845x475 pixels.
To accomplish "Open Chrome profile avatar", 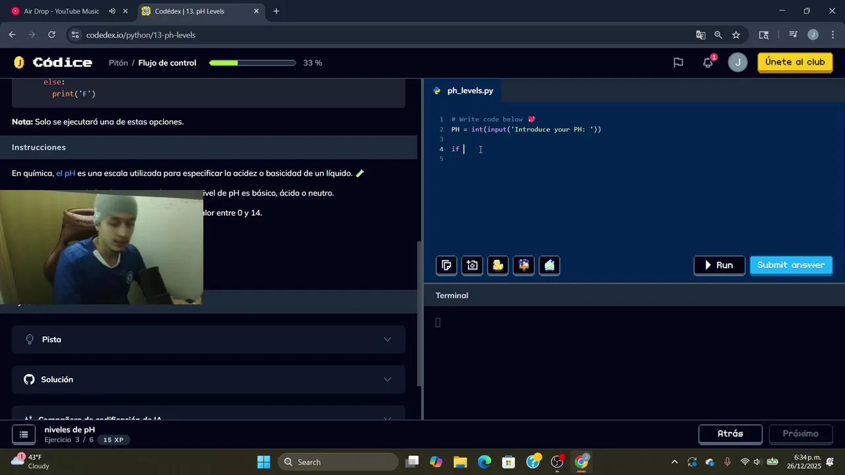I will click(x=813, y=35).
